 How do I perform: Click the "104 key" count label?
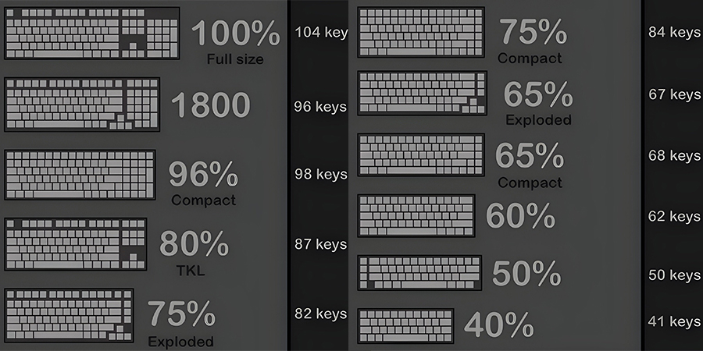coord(320,32)
